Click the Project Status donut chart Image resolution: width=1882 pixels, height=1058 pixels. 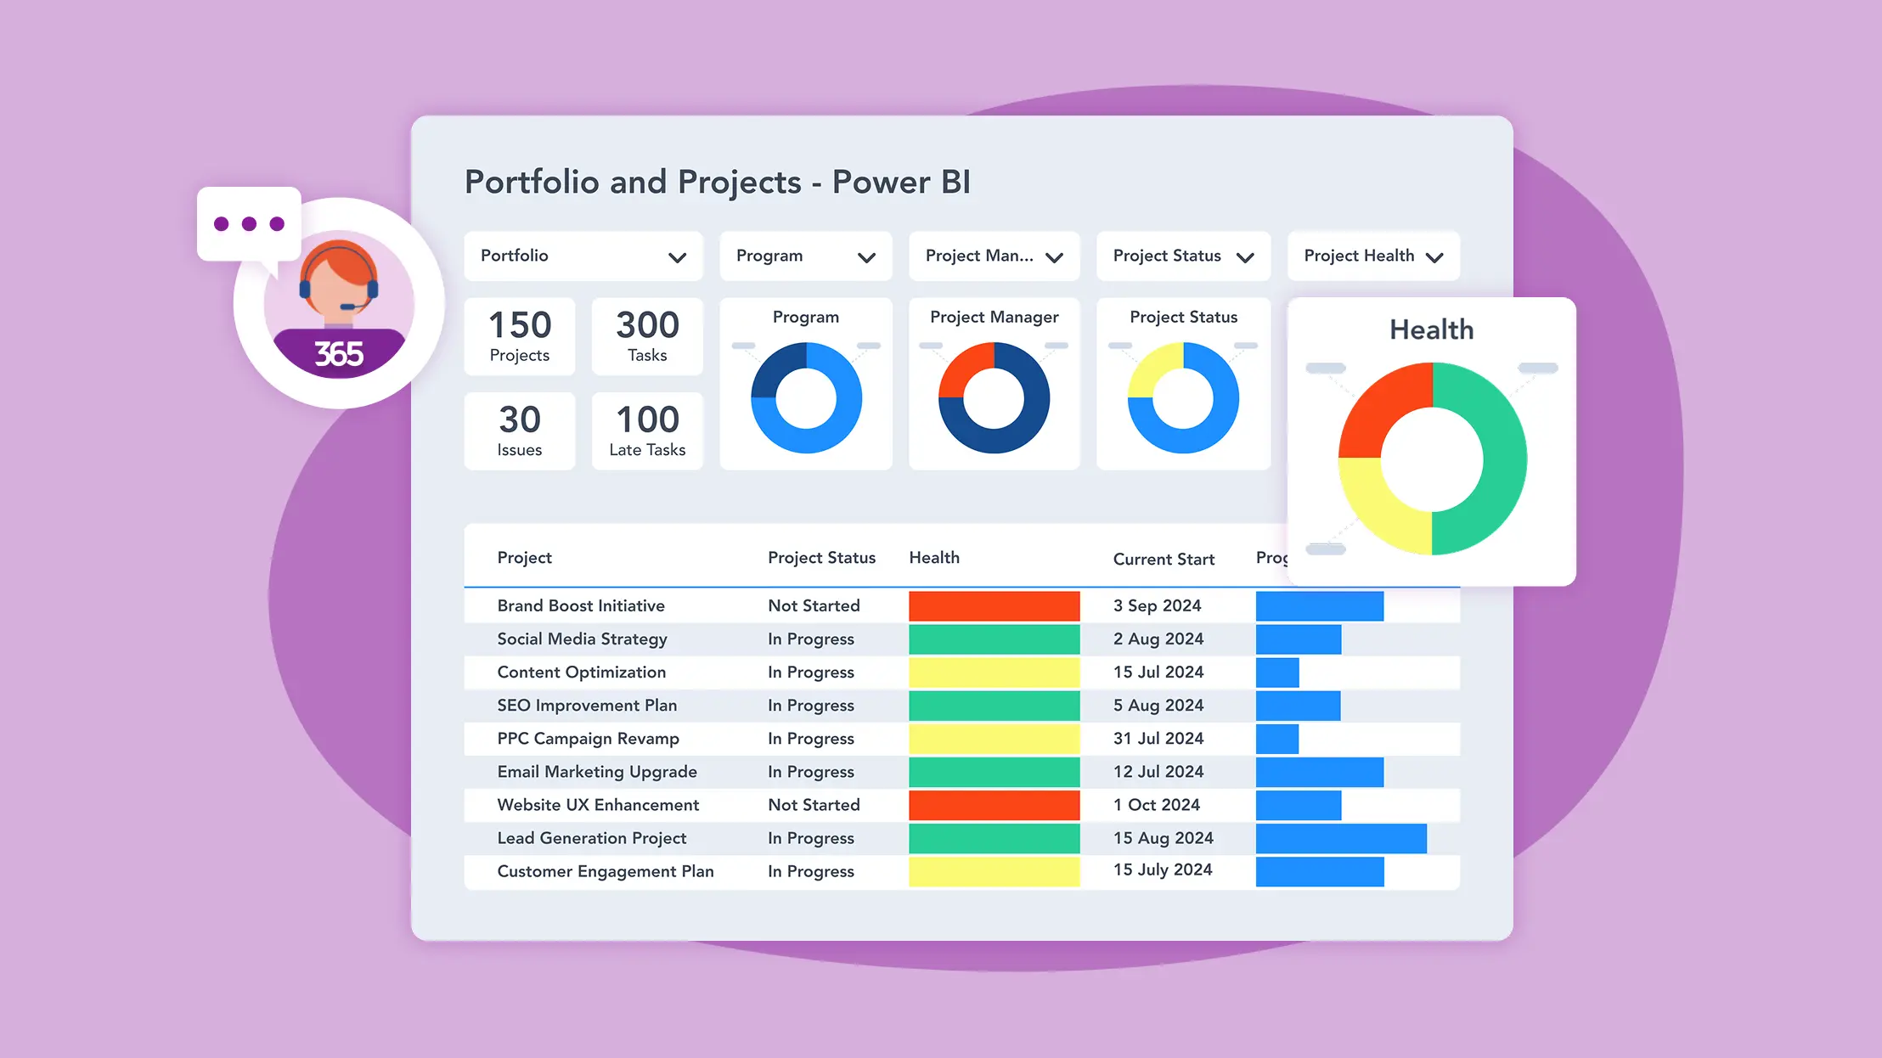(1183, 397)
